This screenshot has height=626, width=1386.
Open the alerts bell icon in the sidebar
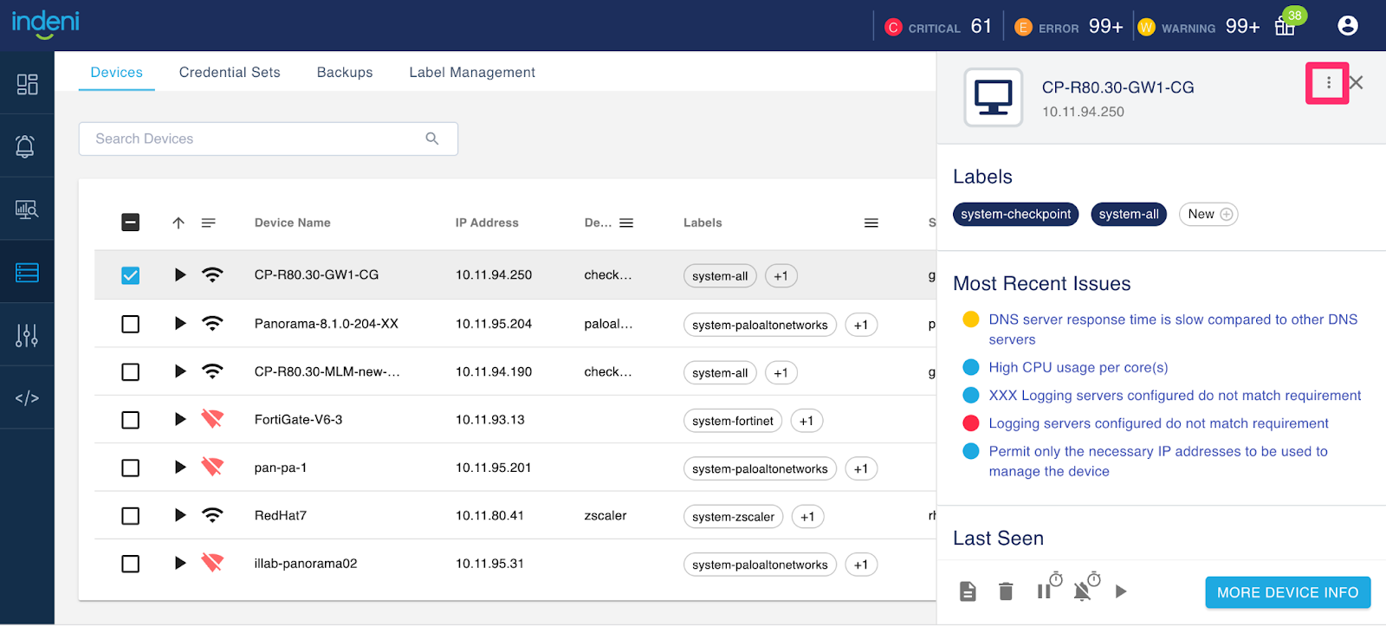point(26,146)
